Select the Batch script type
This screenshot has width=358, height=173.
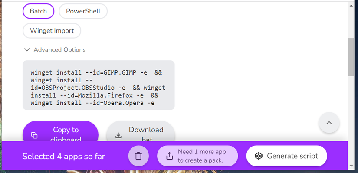38,11
